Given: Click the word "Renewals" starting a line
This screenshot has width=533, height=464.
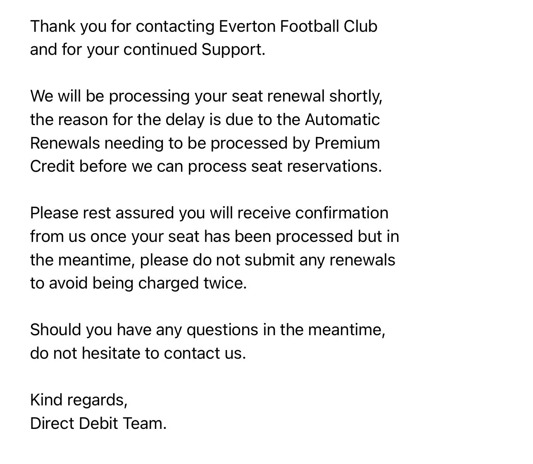Looking at the screenshot, I should 65,143.
